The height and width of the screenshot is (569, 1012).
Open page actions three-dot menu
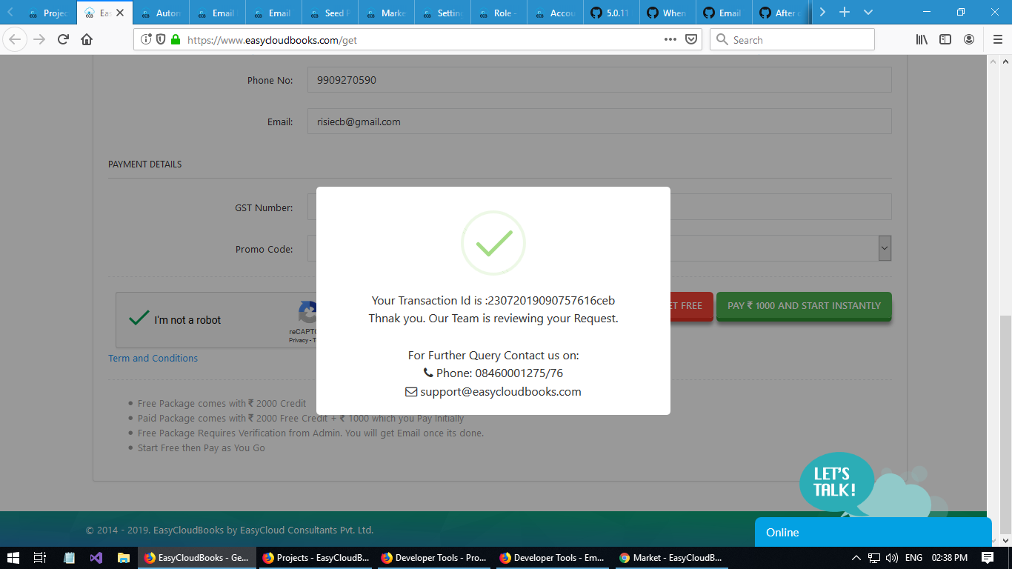pyautogui.click(x=670, y=39)
